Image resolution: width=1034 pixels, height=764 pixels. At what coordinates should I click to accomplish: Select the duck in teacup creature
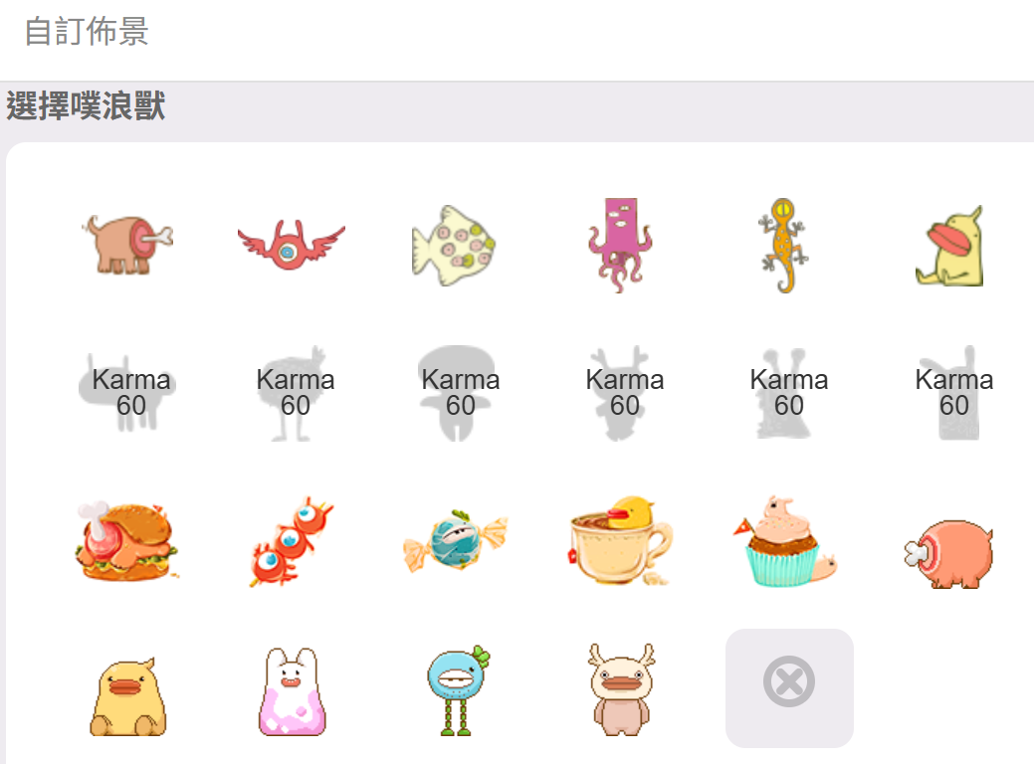621,540
